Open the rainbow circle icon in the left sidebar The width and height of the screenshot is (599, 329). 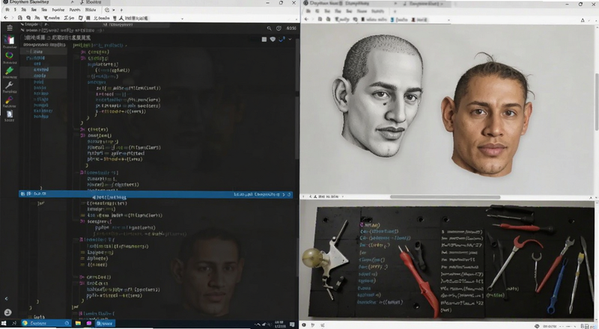coord(9,56)
